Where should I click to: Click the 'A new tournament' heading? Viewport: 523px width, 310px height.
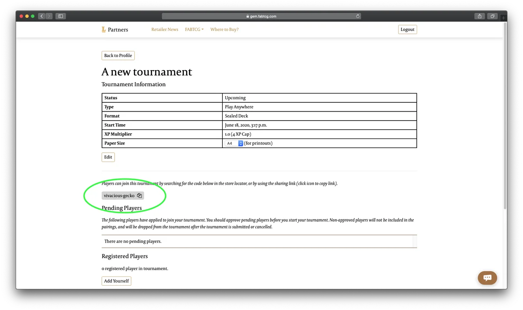tap(147, 72)
